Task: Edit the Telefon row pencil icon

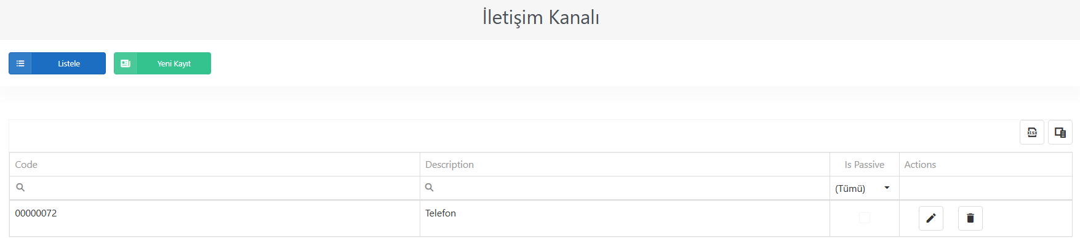Action: pos(931,218)
